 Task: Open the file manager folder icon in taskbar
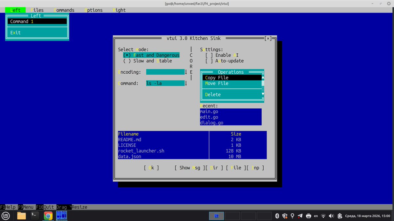coord(21,216)
